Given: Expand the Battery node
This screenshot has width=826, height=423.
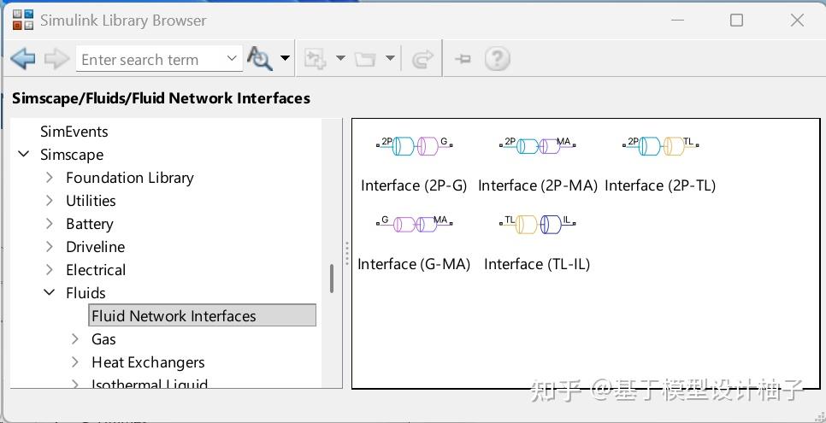Looking at the screenshot, I should click(49, 223).
